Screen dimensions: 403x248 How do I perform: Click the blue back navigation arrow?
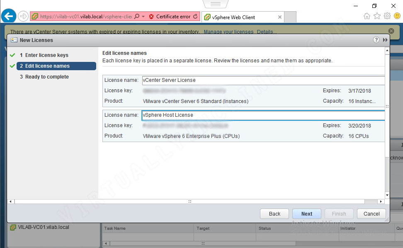(8, 15)
